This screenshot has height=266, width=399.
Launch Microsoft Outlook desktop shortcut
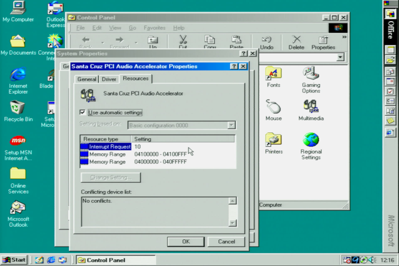point(18,214)
